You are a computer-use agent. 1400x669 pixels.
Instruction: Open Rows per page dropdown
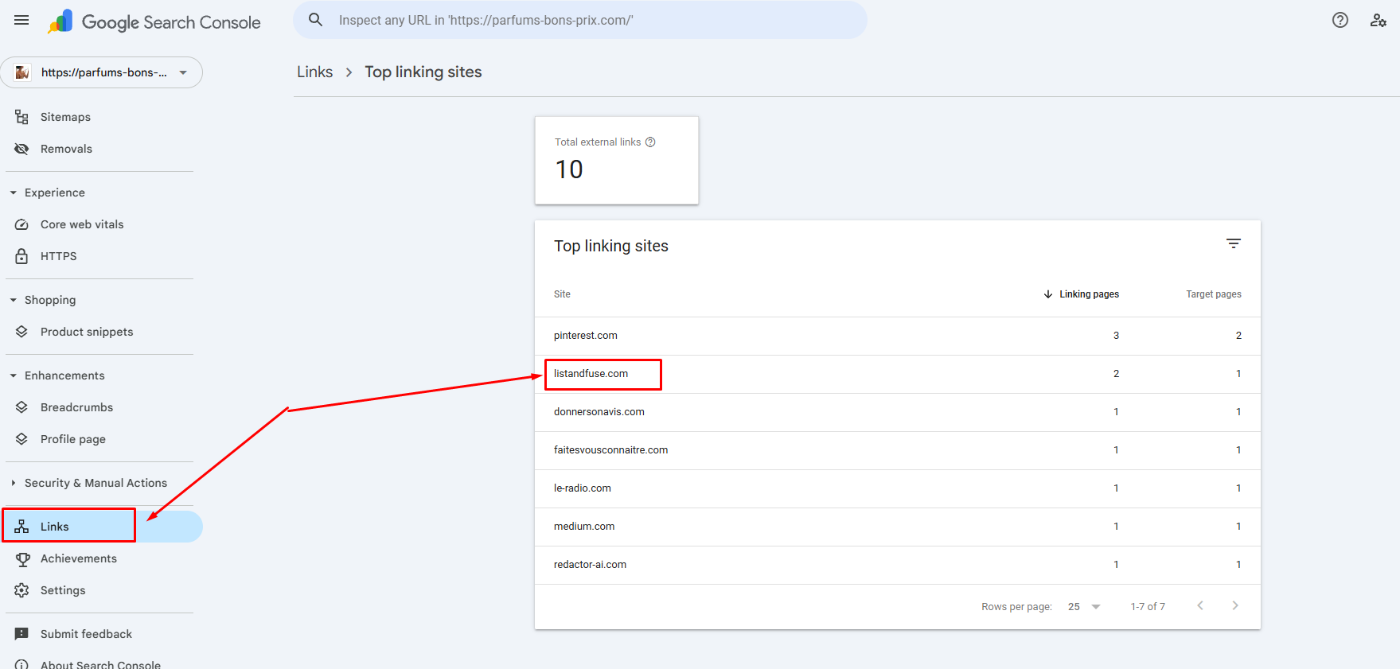tap(1084, 607)
